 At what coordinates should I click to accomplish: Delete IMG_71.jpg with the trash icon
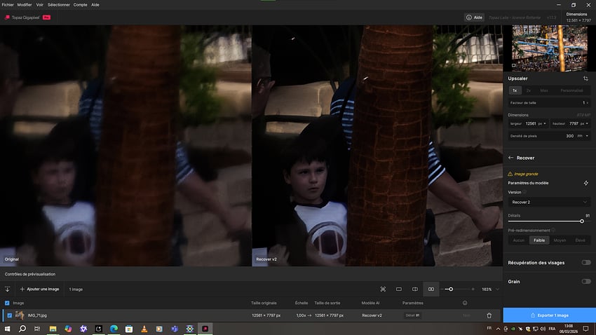coord(489,315)
